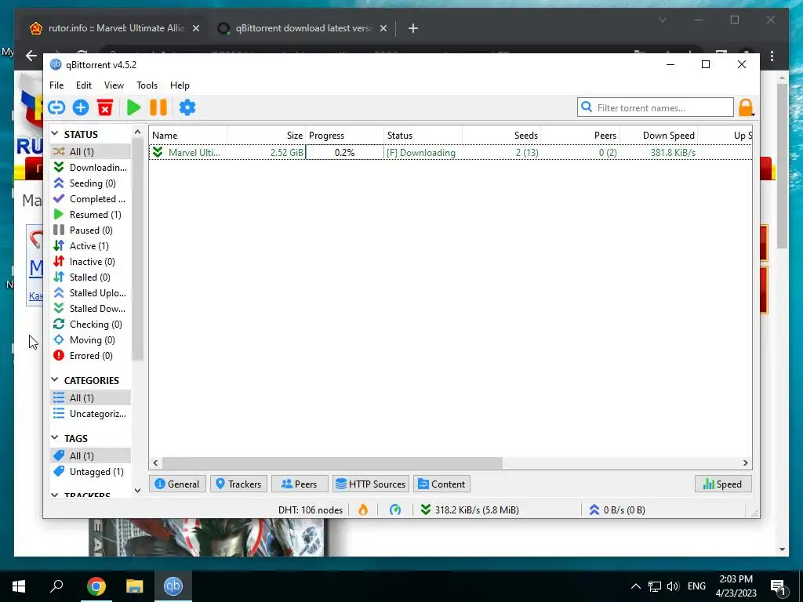The height and width of the screenshot is (602, 803).
Task: Click the red Remove torrent trash icon
Action: click(105, 107)
